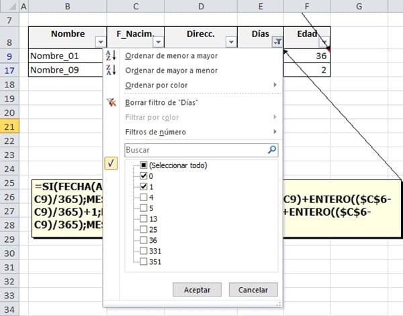Click the active filter icon on Días
403x316 pixels.
[278, 42]
